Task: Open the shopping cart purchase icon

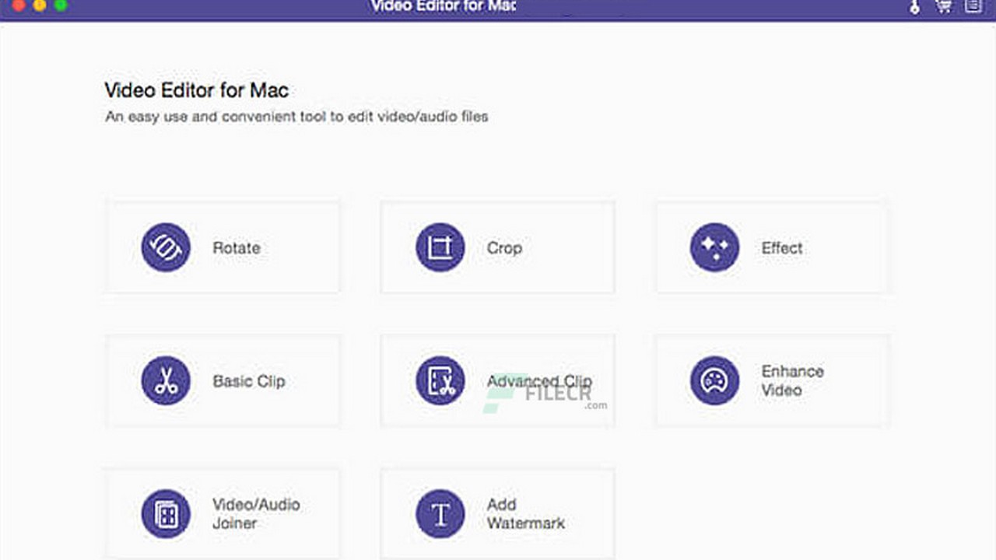Action: (944, 6)
